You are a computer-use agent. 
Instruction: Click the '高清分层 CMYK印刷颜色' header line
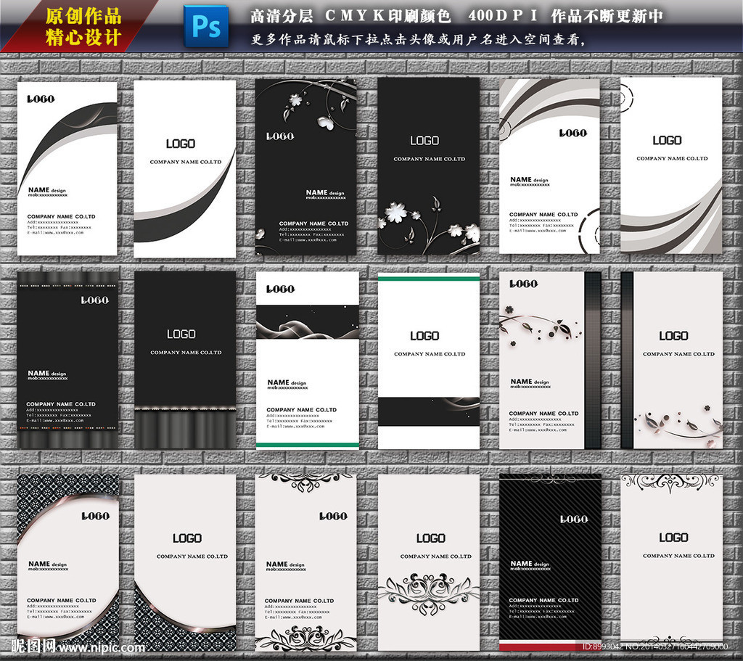(350, 16)
